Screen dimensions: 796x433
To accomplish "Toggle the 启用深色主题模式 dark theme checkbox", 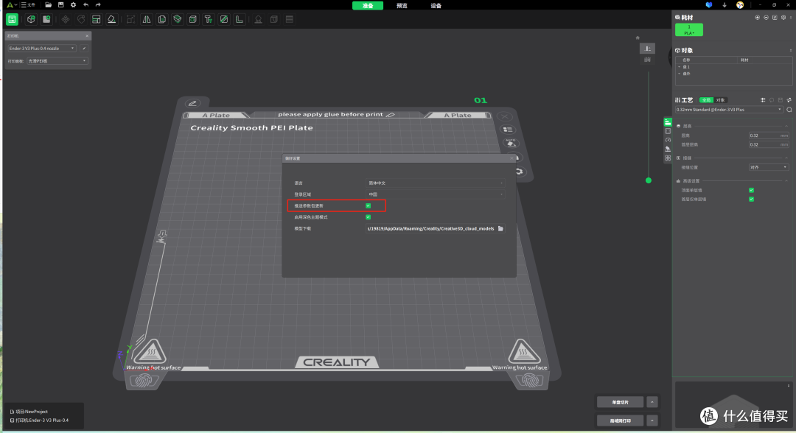I will [368, 217].
